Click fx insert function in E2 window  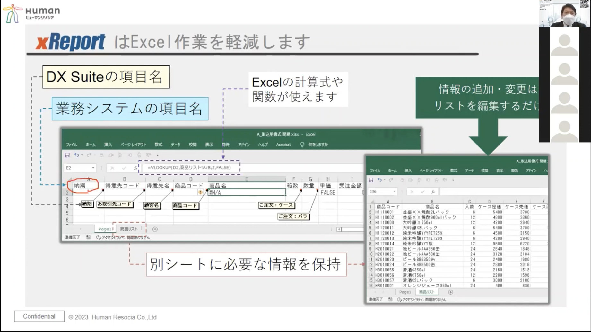click(x=135, y=168)
